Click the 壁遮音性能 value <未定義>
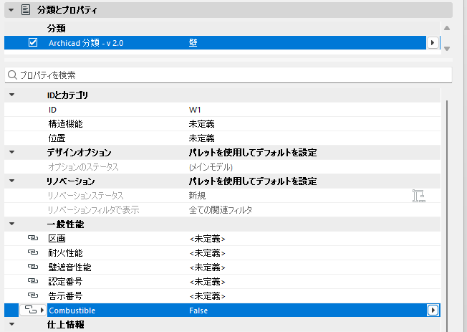 207,267
